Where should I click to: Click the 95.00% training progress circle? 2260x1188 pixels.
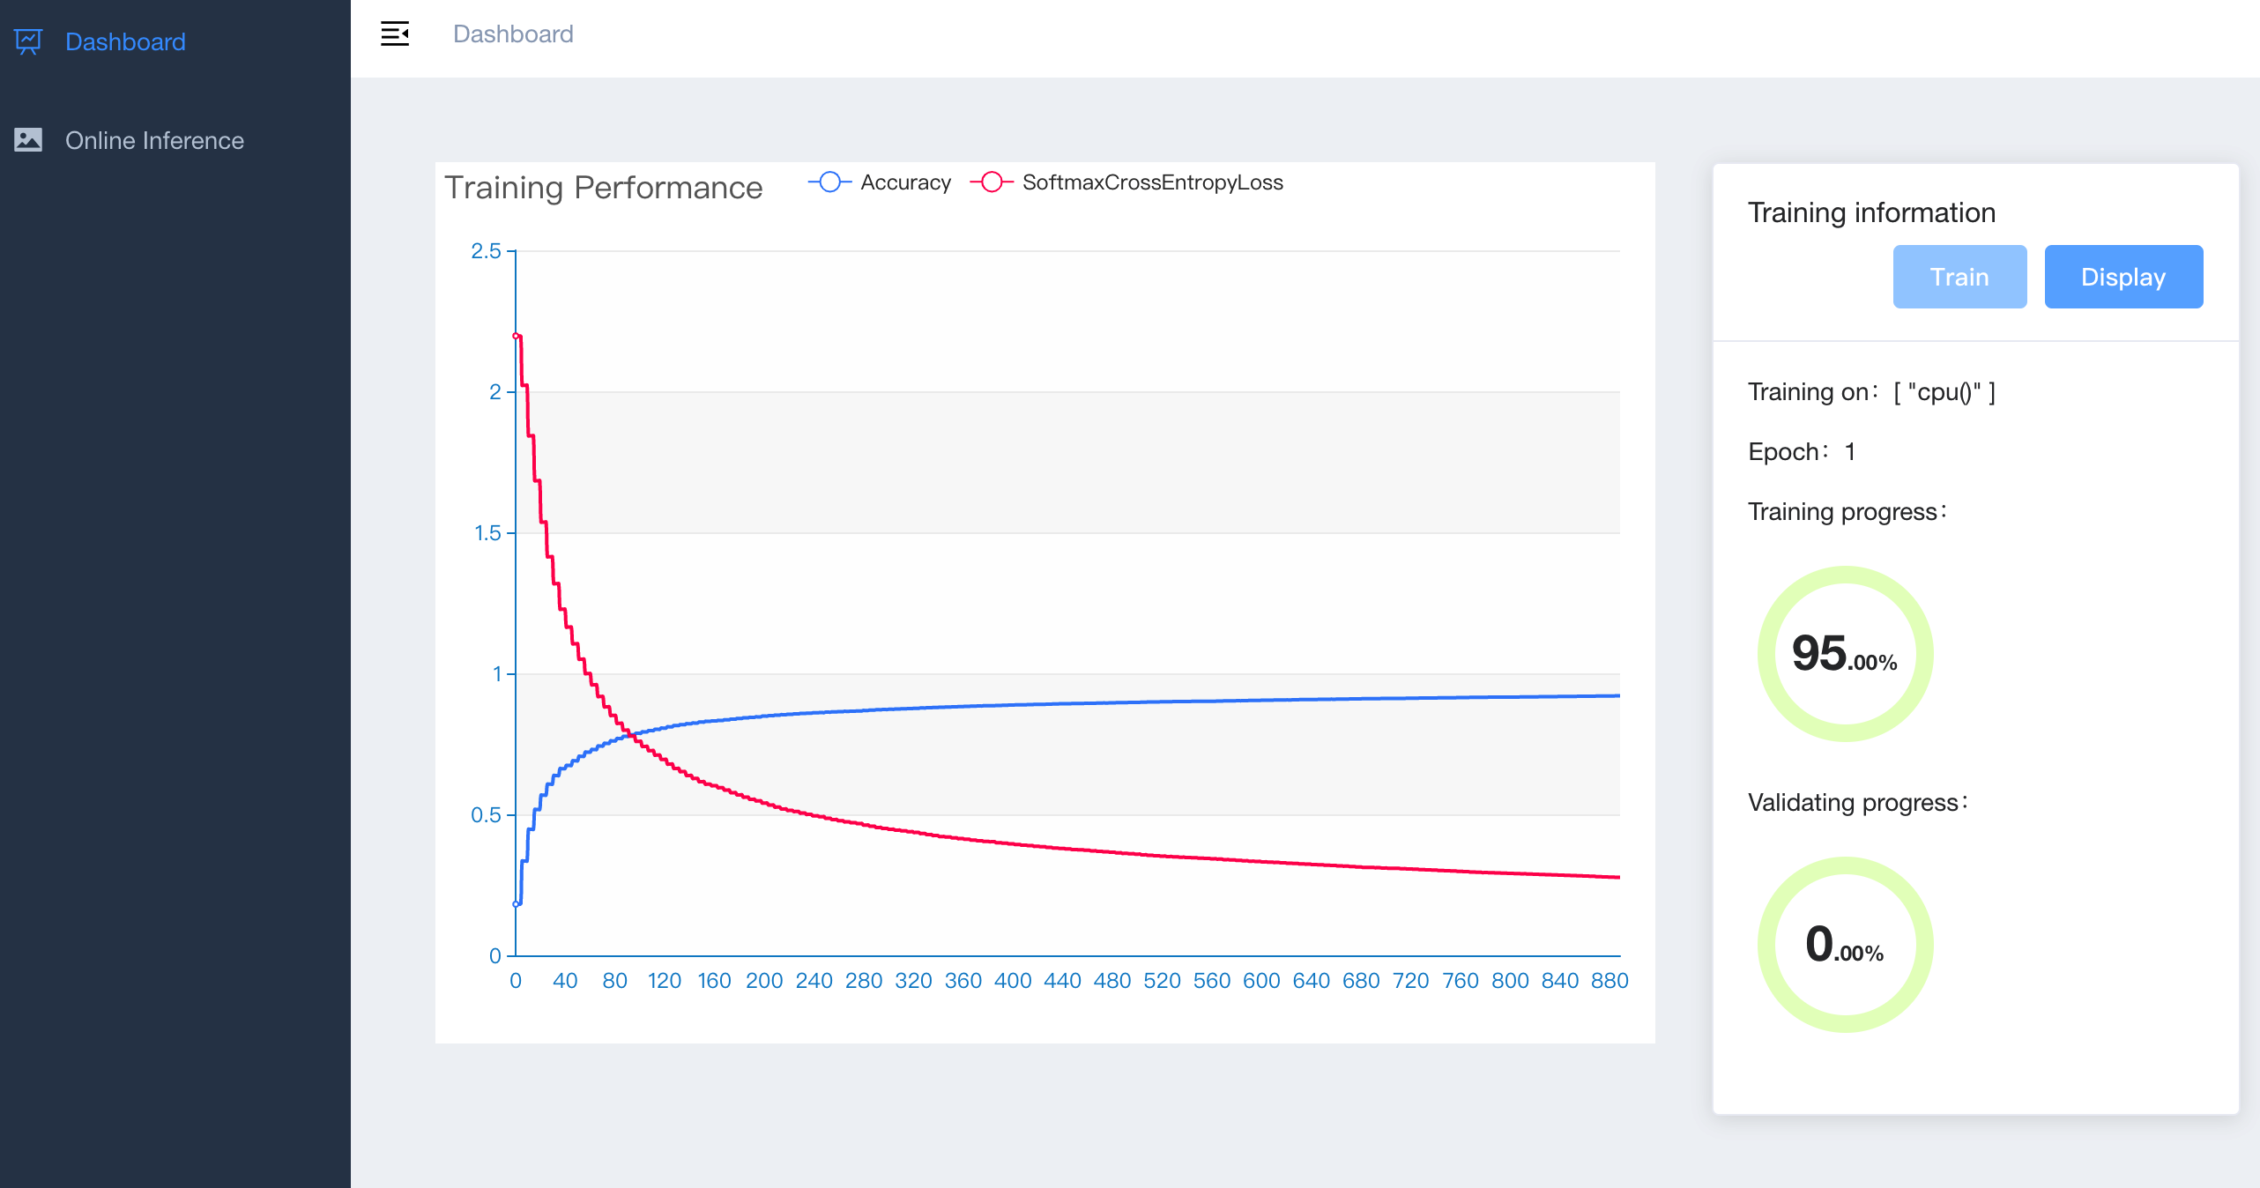pos(1845,654)
